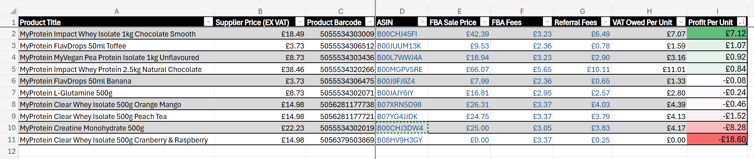The width and height of the screenshot is (754, 159).
Task: Select the MyProtein L-Glutamine 500g cell
Action: [x=66, y=93]
